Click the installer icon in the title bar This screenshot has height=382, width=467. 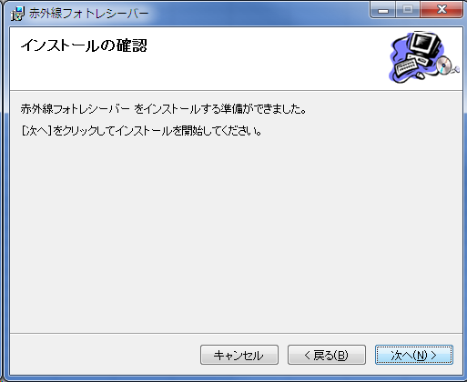17,14
